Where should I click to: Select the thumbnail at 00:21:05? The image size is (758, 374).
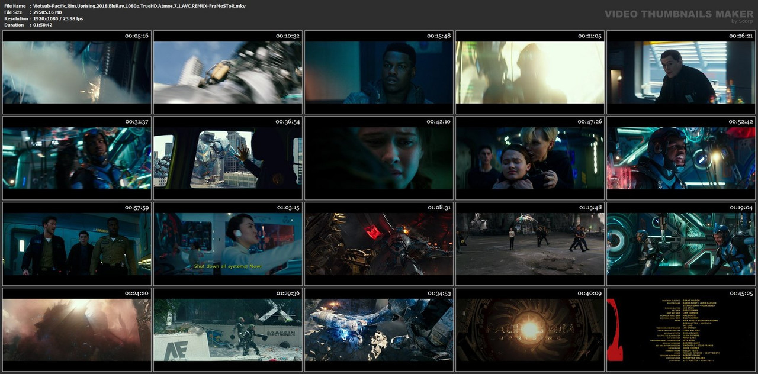530,72
